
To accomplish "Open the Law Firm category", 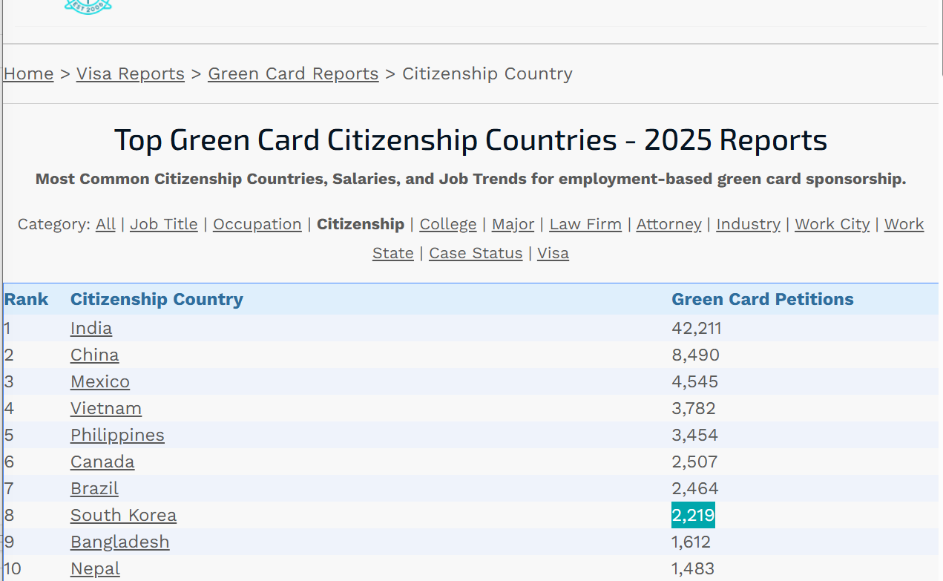I will point(585,225).
